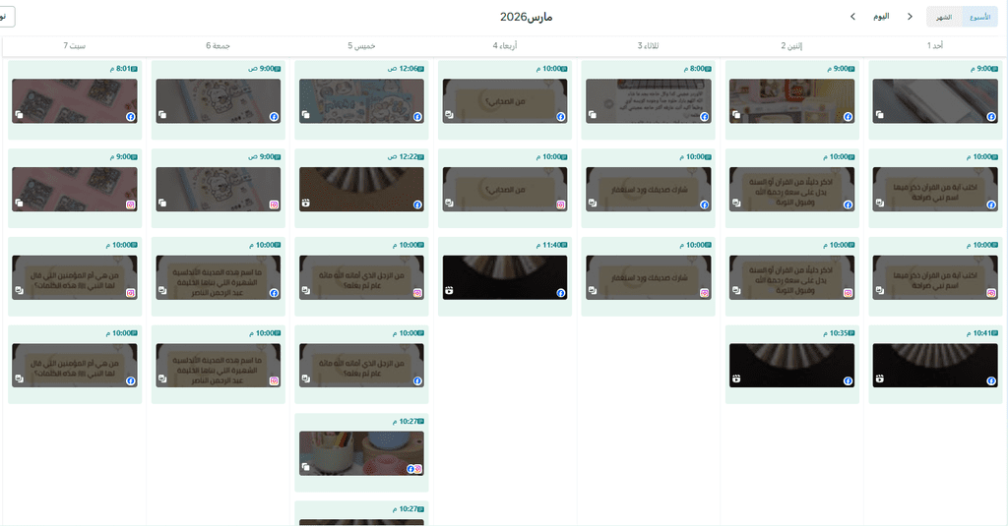The image size is (1008, 526).
Task: Click Instagram icon on Wednesday 10:00 post
Action: (560, 205)
